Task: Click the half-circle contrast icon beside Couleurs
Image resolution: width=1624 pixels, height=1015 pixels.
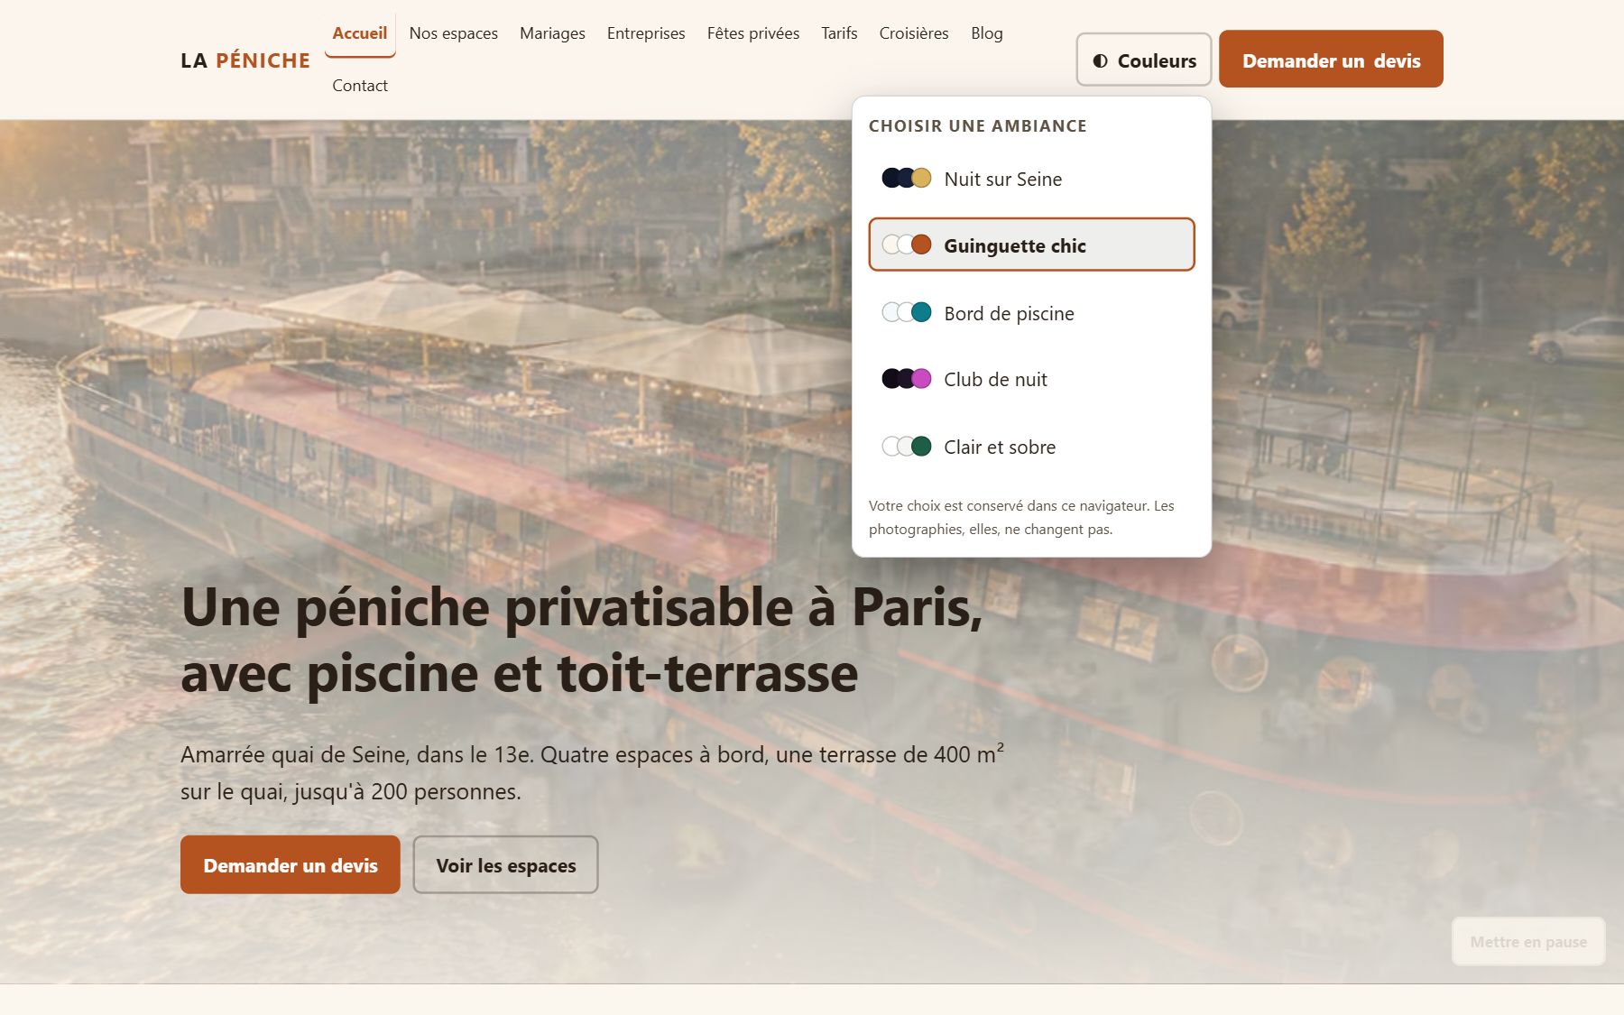Action: [1100, 61]
